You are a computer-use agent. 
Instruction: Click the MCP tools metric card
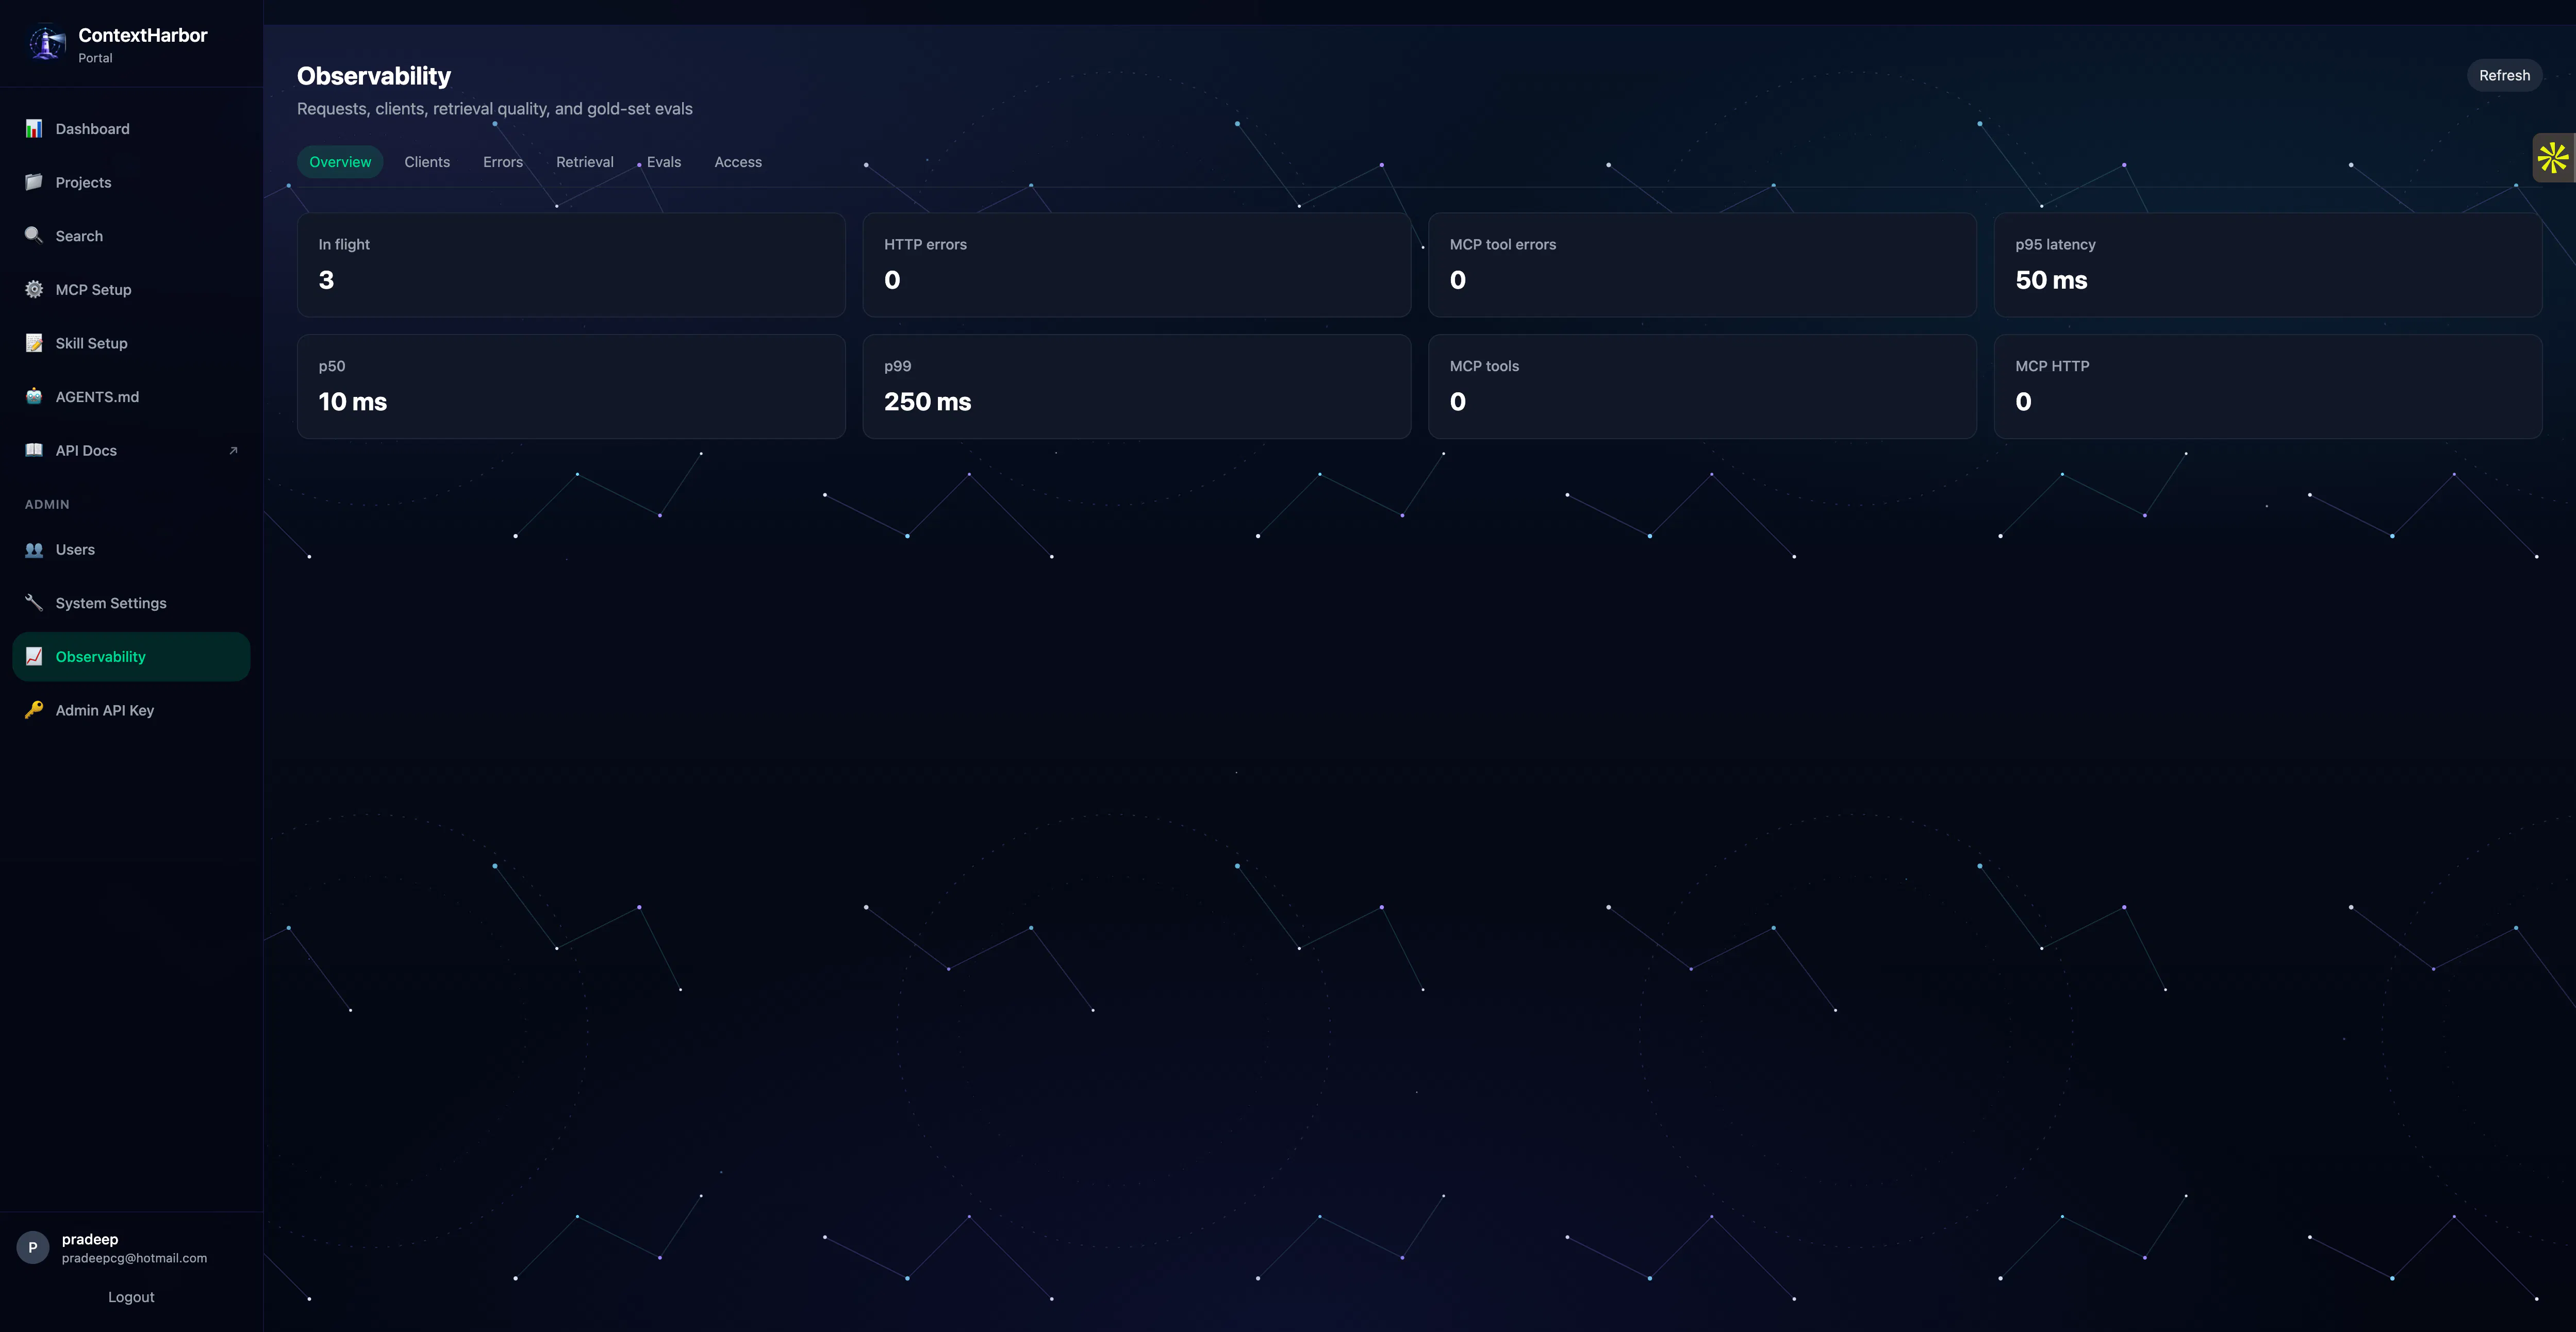(x=1702, y=387)
